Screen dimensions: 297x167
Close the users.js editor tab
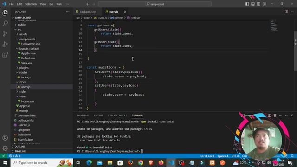tap(125, 12)
